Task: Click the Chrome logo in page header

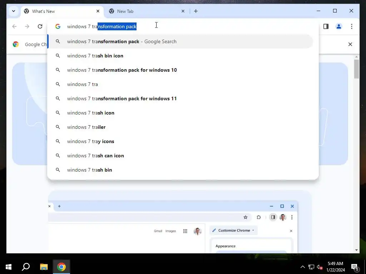Action: (16, 44)
